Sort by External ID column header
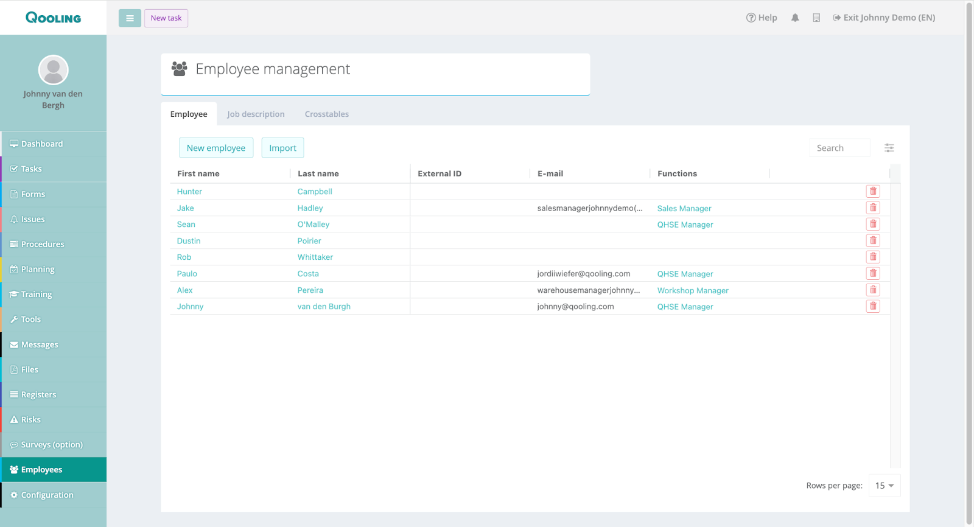The width and height of the screenshot is (974, 527). point(440,173)
